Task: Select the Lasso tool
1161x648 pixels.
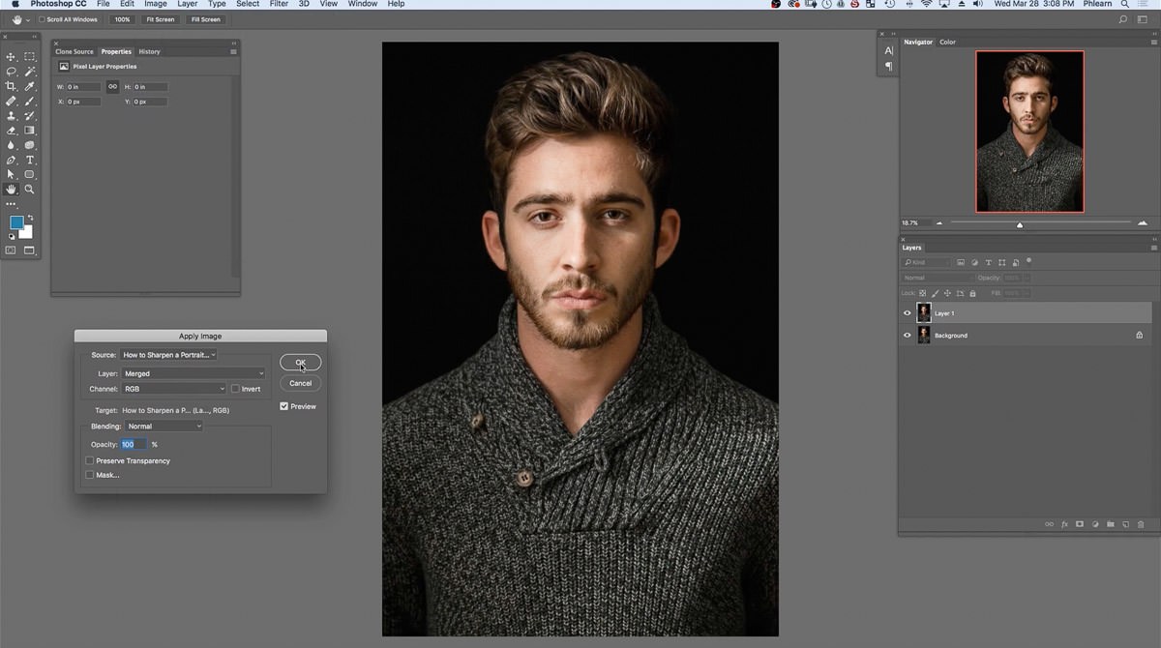Action: click(12, 72)
